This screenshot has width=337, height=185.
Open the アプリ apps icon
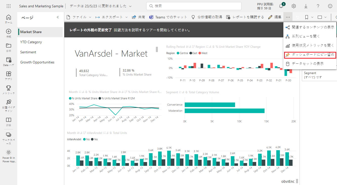click(9, 76)
